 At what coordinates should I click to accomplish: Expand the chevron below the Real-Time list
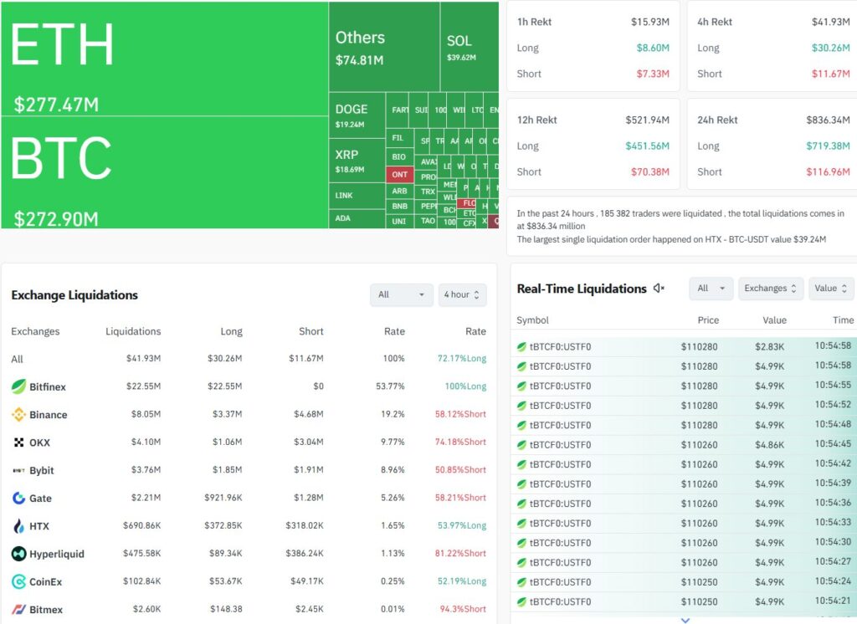[x=685, y=619]
